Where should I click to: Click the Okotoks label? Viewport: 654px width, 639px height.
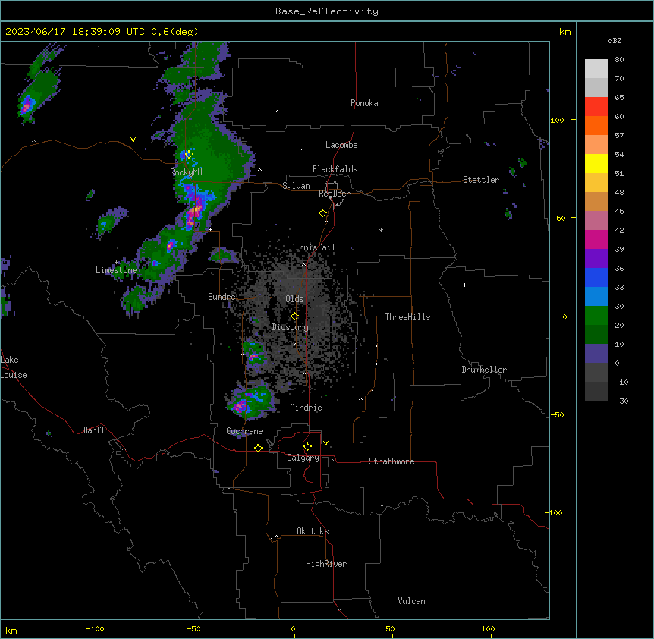tap(313, 531)
